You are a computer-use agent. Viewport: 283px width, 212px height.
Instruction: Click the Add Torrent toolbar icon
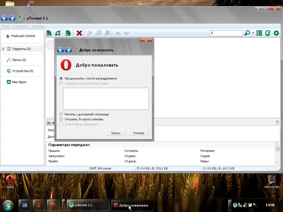(x=49, y=33)
